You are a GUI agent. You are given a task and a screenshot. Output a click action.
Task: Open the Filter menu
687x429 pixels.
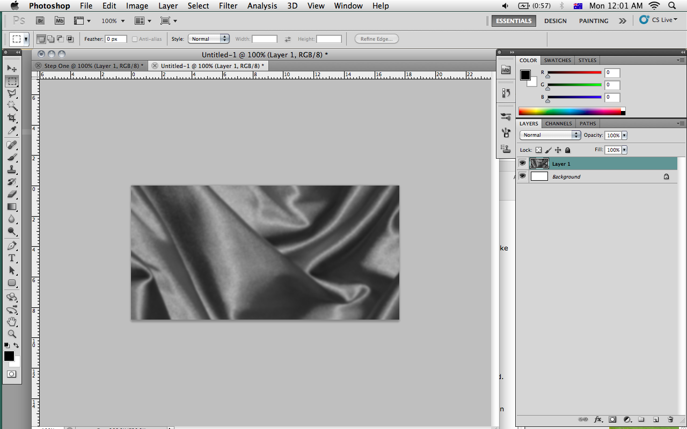228,6
